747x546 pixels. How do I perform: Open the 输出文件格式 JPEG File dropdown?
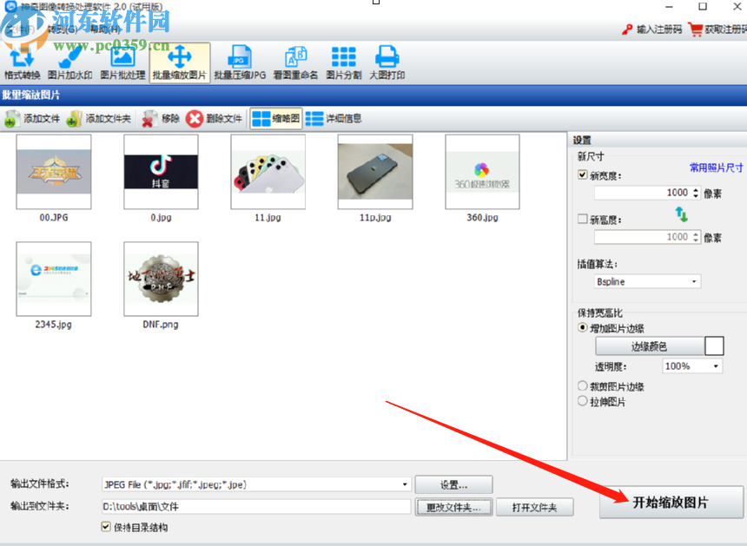click(256, 484)
